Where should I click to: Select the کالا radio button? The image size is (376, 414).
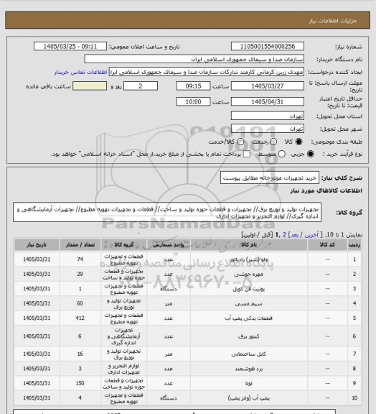tap(299, 142)
